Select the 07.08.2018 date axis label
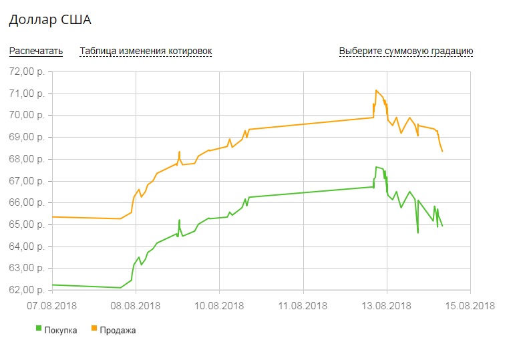 coord(52,305)
